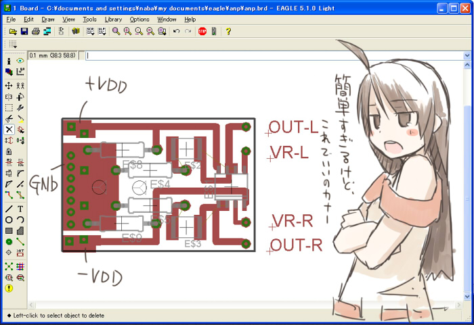This screenshot has width=474, height=325.
Task: Click the red STOP icon
Action: pos(202,31)
